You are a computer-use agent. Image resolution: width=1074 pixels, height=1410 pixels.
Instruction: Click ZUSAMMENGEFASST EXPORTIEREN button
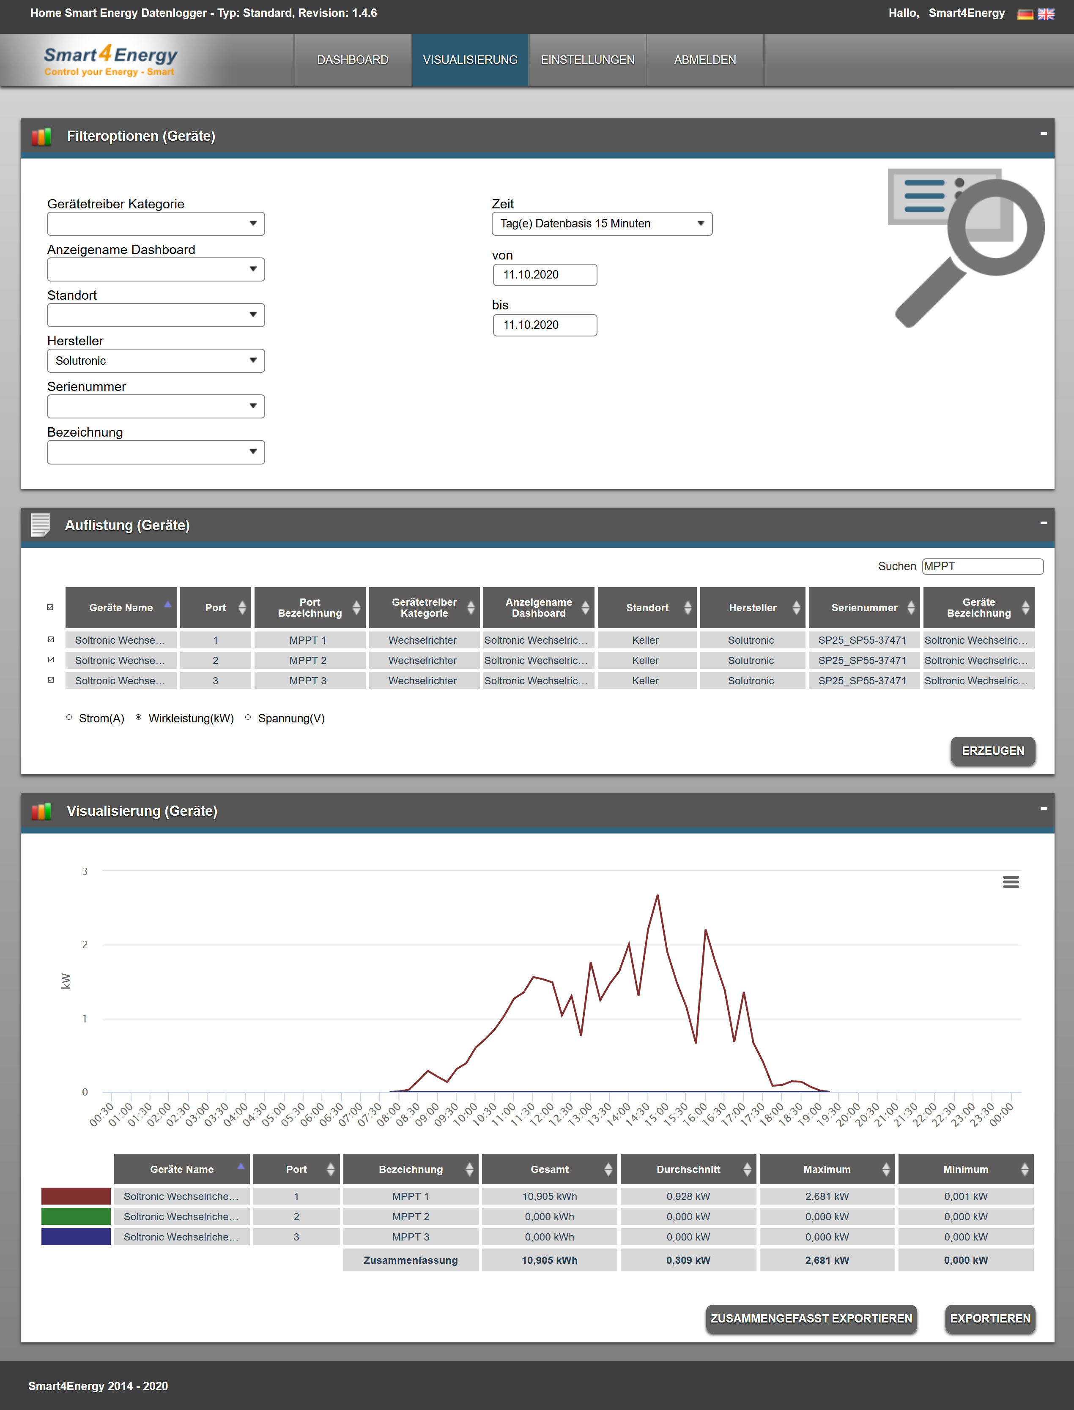point(811,1319)
